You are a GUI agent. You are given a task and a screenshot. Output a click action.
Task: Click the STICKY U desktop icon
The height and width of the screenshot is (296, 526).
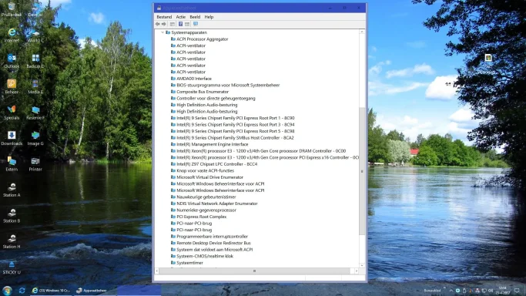point(12,267)
